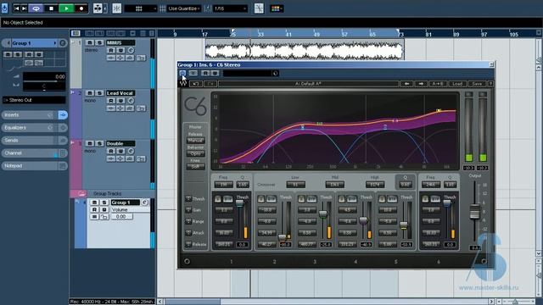
Task: Toggle Constrain Delay Compensation icon
Action: 4,8
